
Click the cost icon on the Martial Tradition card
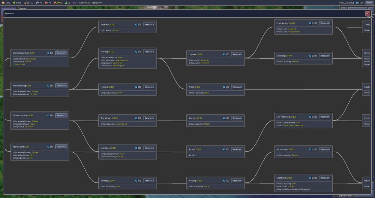coord(48,53)
